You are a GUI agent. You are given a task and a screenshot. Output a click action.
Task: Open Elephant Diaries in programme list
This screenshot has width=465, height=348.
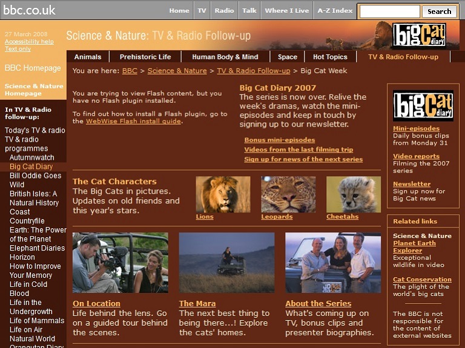[37, 248]
